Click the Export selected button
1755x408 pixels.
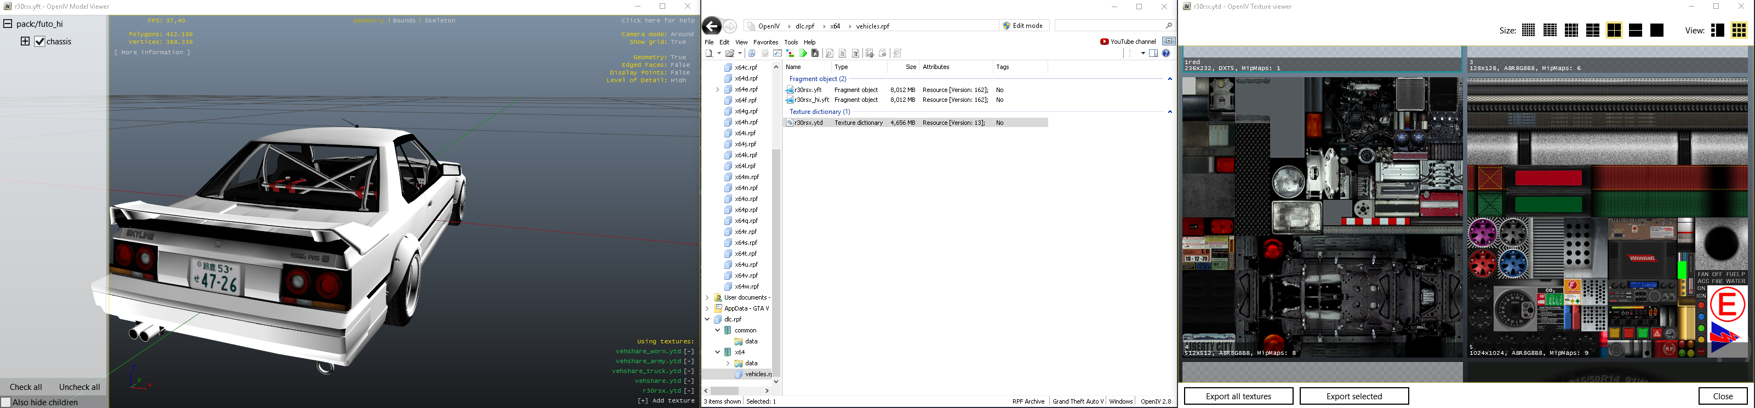coord(1354,396)
